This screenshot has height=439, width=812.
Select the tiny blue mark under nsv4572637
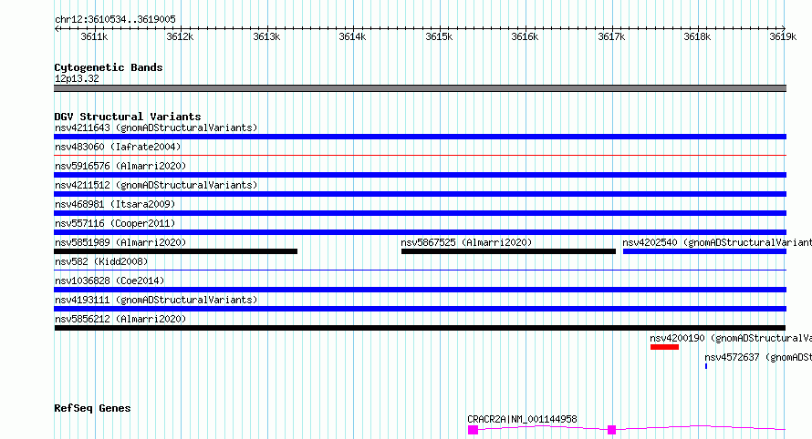pos(706,366)
